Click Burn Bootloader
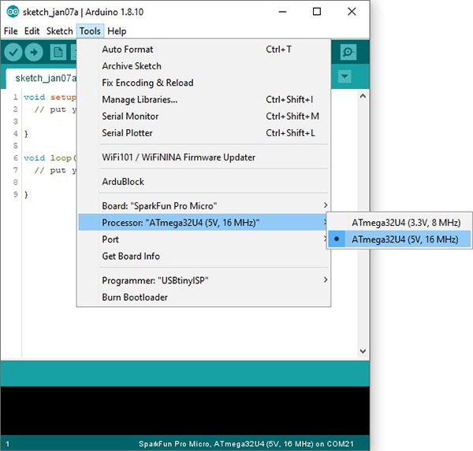This screenshot has width=473, height=451. click(135, 298)
